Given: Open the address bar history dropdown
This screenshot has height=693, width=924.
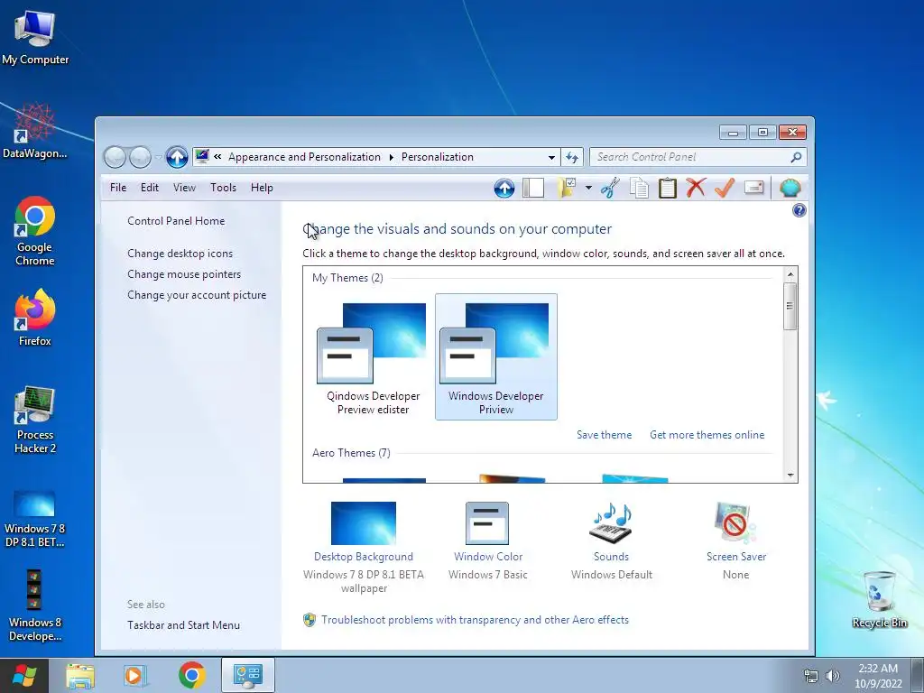Looking at the screenshot, I should (x=551, y=157).
